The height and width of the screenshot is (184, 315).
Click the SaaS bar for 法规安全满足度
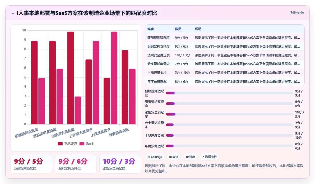point(78,110)
